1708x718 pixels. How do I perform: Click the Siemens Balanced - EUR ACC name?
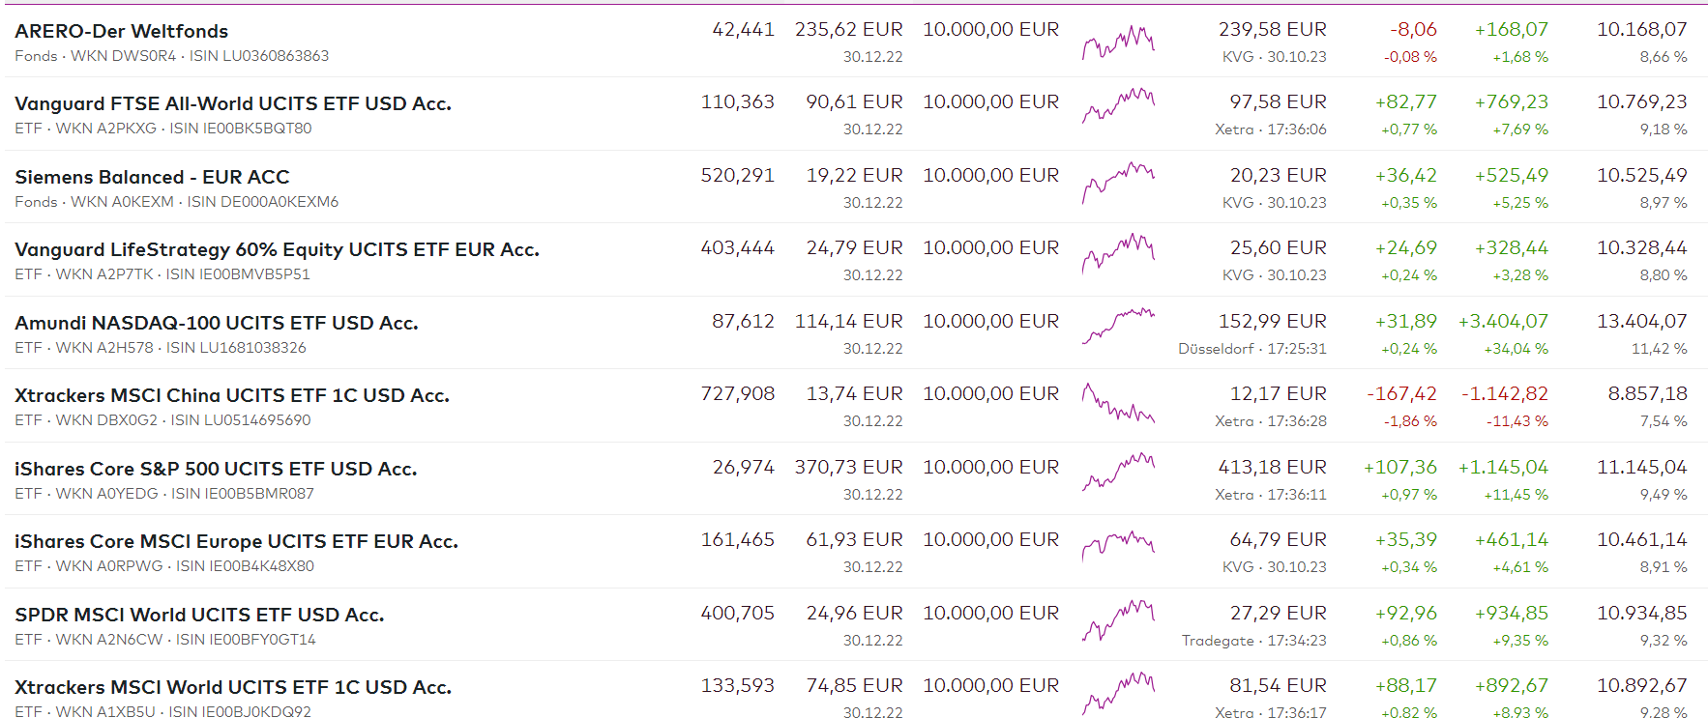click(x=152, y=177)
